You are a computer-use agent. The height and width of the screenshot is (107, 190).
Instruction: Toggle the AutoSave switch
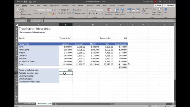(26, 2)
